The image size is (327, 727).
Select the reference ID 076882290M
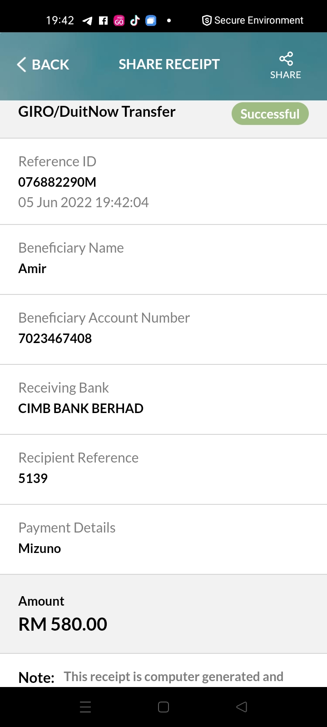click(x=57, y=182)
